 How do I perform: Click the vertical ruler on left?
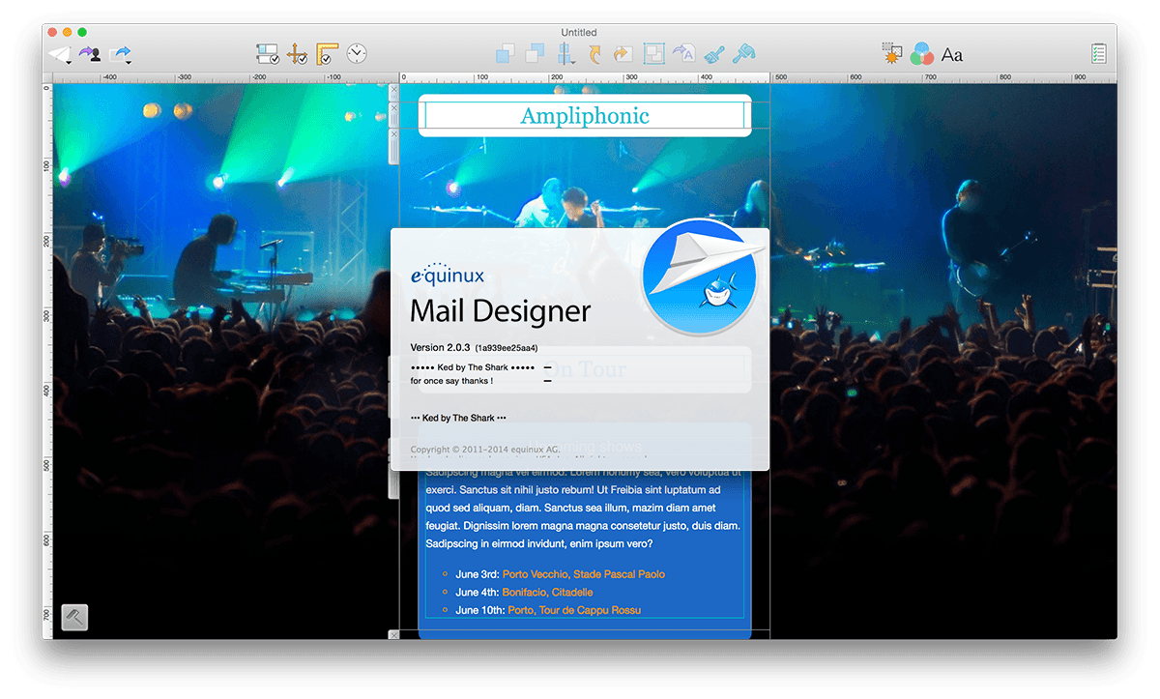(47, 361)
